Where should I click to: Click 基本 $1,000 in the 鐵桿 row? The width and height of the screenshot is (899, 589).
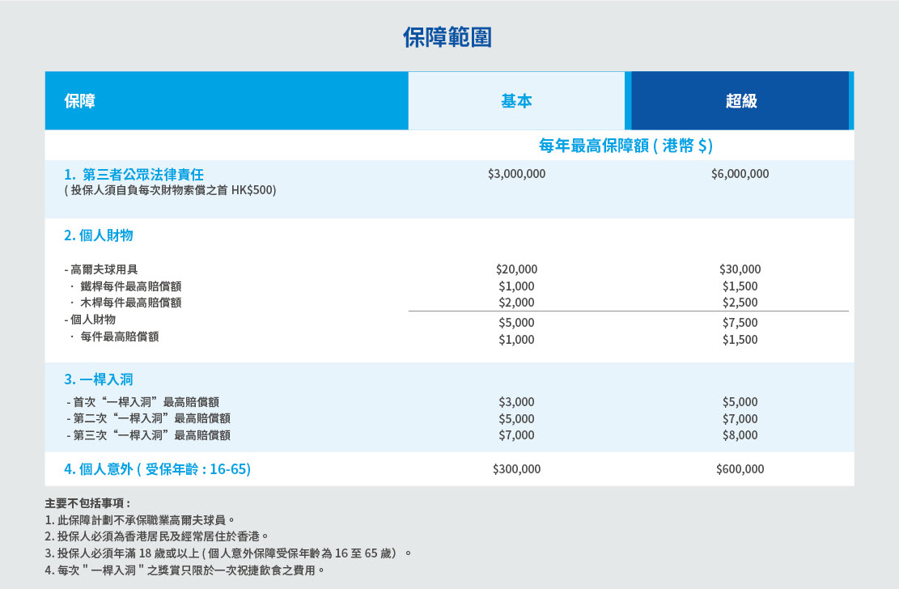click(516, 286)
